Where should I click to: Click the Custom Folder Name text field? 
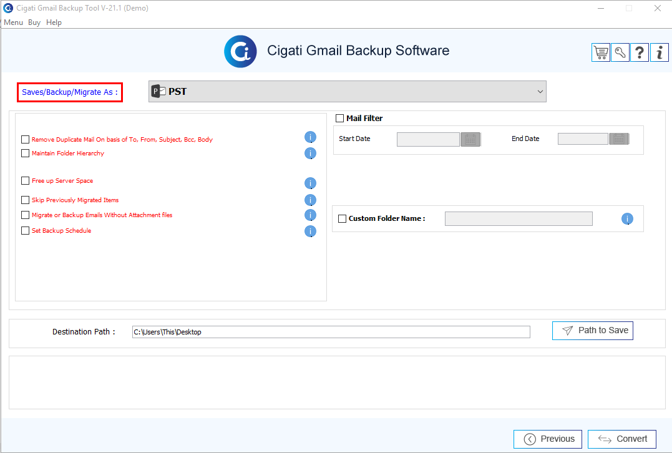[x=519, y=218]
